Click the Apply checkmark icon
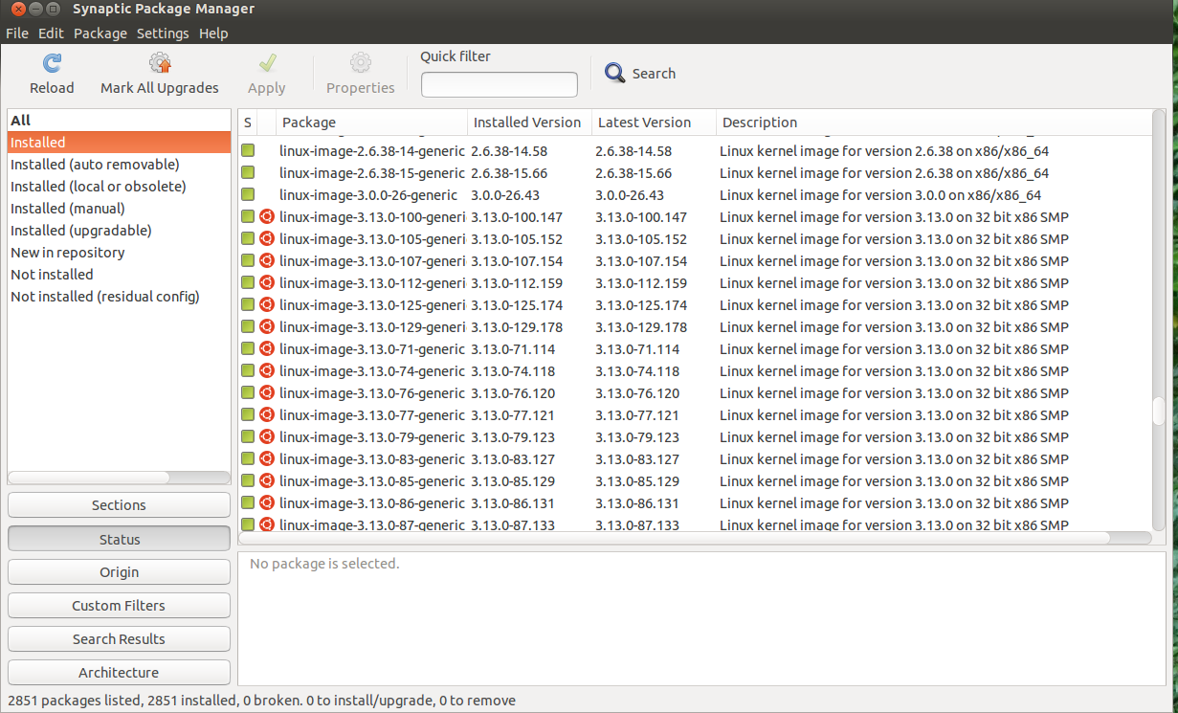Screen dimensions: 1178x713 click(x=267, y=63)
